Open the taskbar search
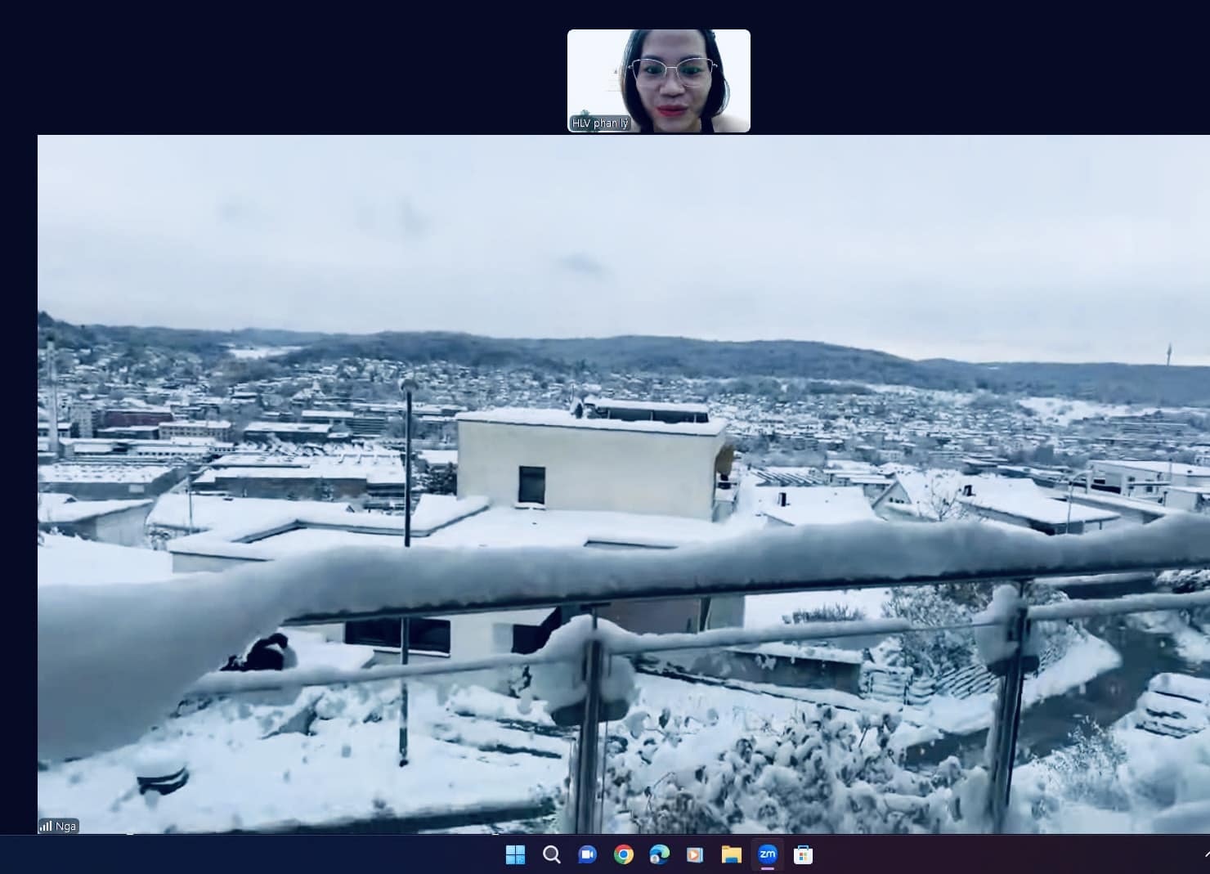This screenshot has height=874, width=1210. point(552,854)
